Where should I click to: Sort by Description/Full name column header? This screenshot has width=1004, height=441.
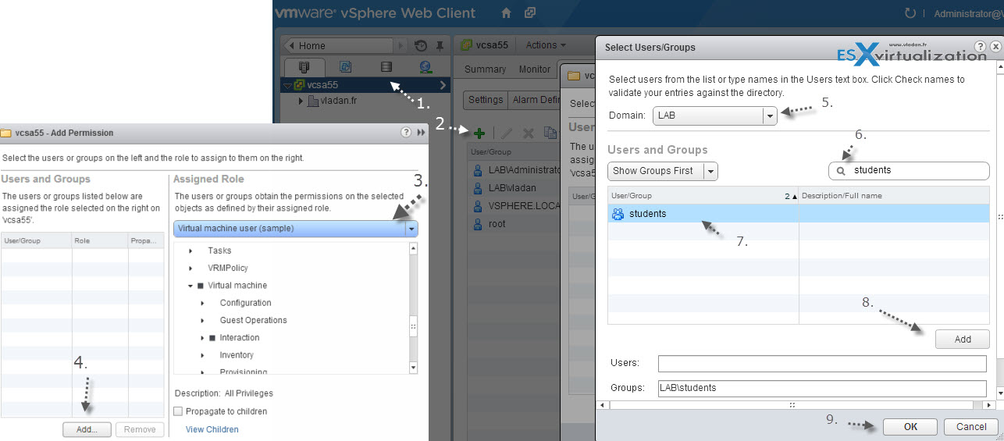[x=894, y=195]
